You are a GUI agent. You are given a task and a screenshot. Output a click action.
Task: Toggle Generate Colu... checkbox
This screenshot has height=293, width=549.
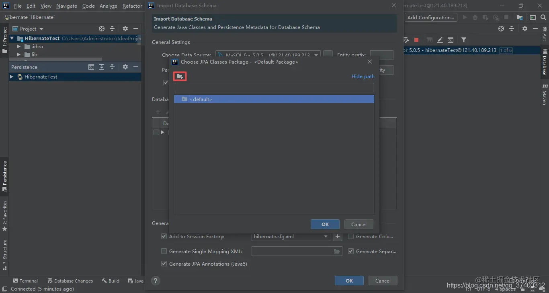(351, 237)
